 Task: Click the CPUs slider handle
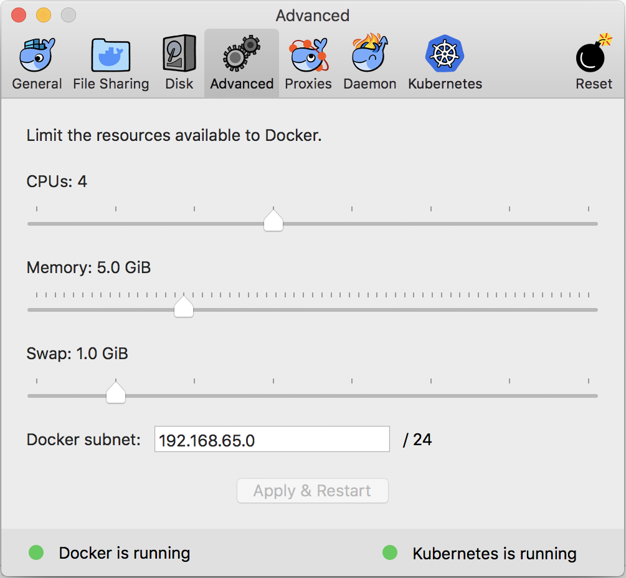coord(273,221)
